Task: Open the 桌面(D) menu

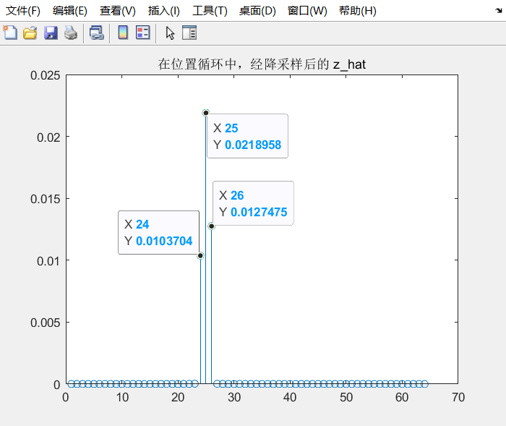Action: pyautogui.click(x=257, y=11)
